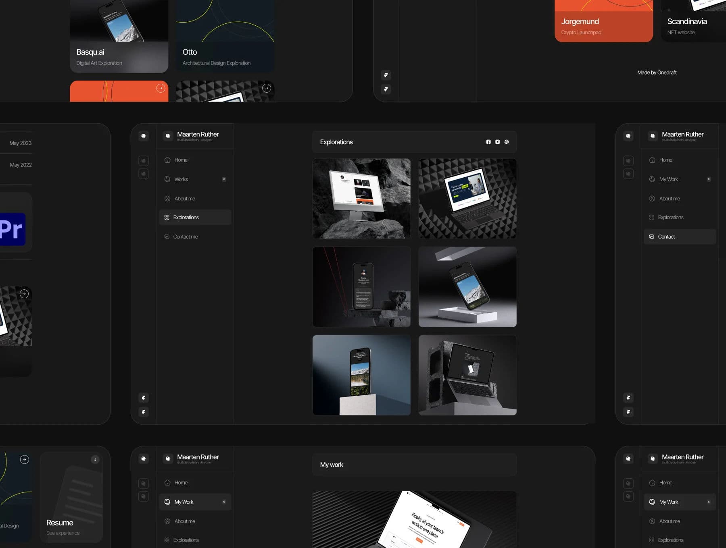Click the Maarten Ruther avatar logo
Viewport: 726px width, 548px height.
[x=168, y=136]
